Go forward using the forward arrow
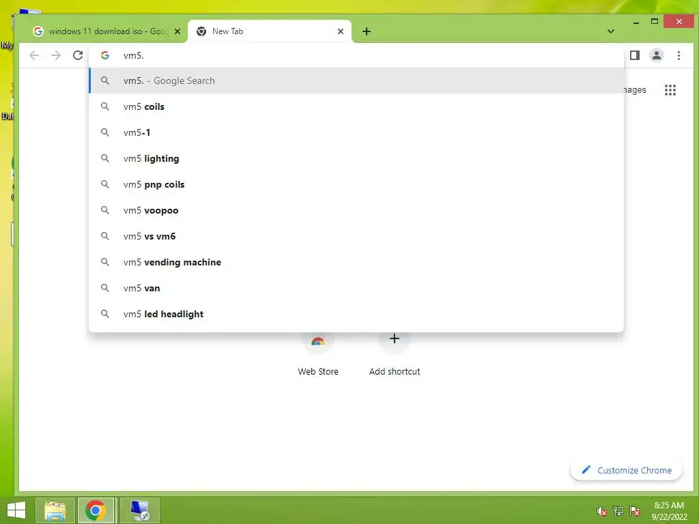 [56, 55]
